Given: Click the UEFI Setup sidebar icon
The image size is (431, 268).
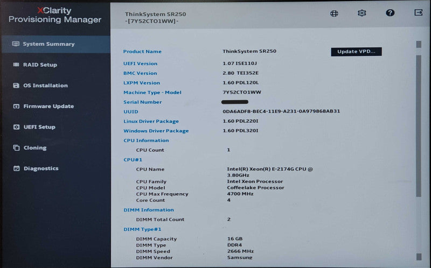Looking at the screenshot, I should coord(17,127).
